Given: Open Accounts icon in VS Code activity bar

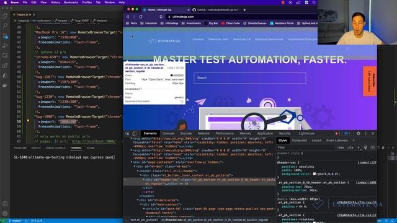Looking at the screenshot, I should point(5,204).
